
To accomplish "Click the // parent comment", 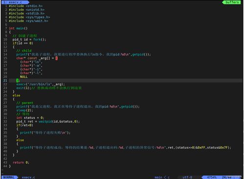I will coord(25,103).
